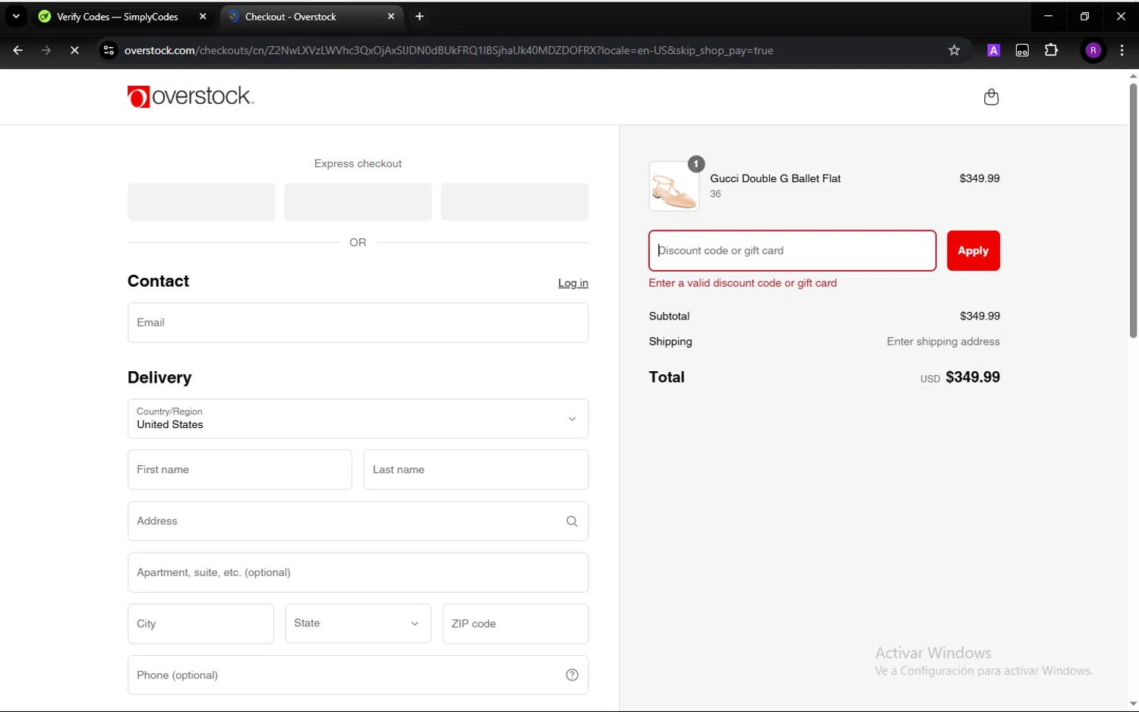Click the Gucci Double G Ballet Flat title

775,178
